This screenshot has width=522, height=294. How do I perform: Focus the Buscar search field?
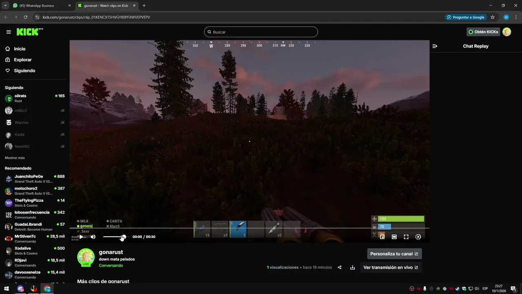[261, 32]
